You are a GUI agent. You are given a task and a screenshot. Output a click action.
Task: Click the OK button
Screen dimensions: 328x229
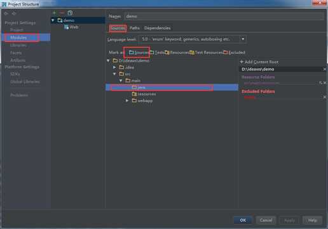(x=243, y=220)
